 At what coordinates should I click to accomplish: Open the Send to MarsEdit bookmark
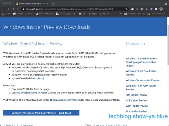point(45,14)
